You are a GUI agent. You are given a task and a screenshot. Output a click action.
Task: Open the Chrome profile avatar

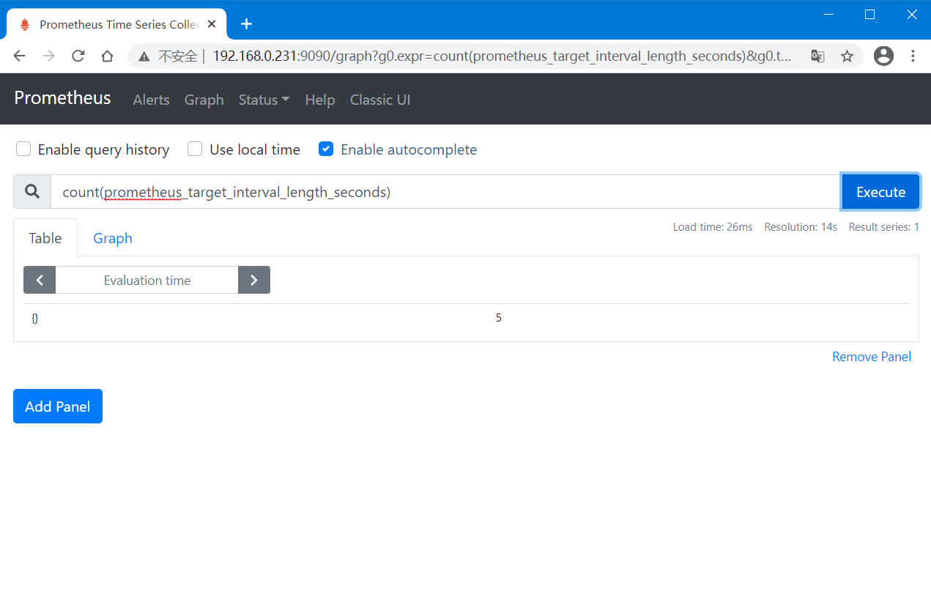click(x=884, y=56)
